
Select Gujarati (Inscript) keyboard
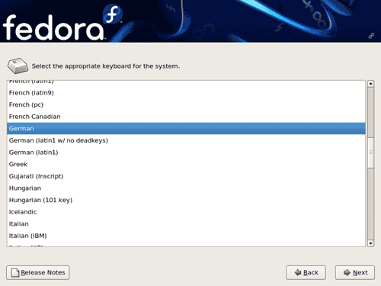(x=186, y=176)
